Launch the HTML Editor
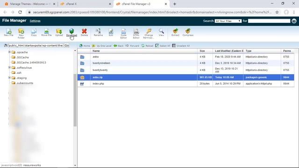The width and height of the screenshot is (299, 168). [136, 34]
